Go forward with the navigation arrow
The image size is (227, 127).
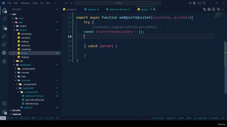[x=71, y=3]
